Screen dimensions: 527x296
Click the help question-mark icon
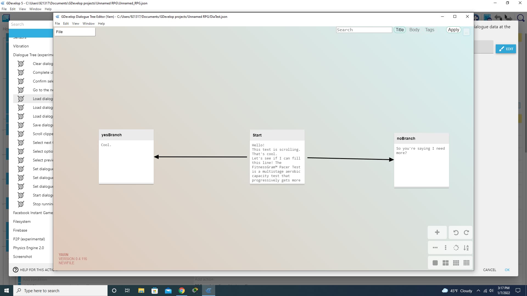tap(16, 270)
